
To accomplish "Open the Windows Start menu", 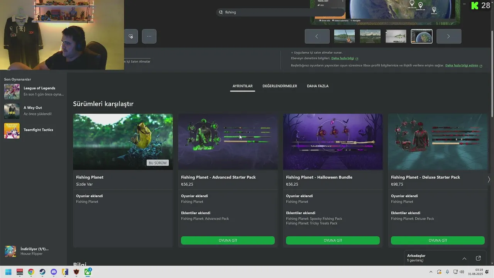I will (8, 272).
